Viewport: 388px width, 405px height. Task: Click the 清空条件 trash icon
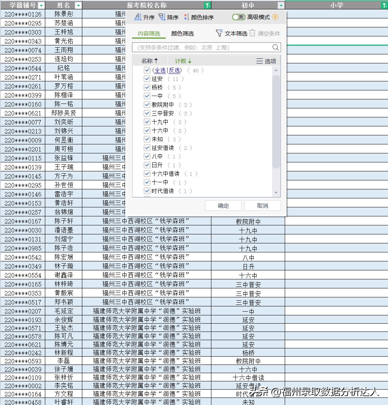coord(253,33)
